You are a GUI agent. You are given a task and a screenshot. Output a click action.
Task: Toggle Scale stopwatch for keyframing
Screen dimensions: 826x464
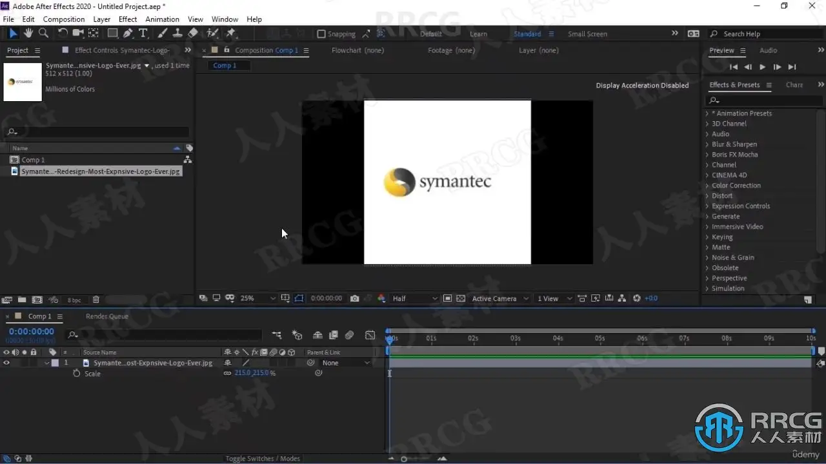coord(77,373)
